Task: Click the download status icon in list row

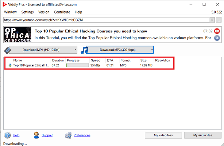Action: (x=10, y=65)
